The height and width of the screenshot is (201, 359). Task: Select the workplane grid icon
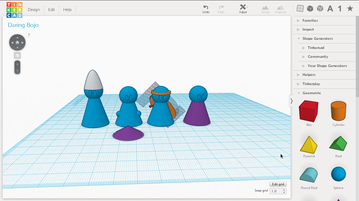click(300, 9)
